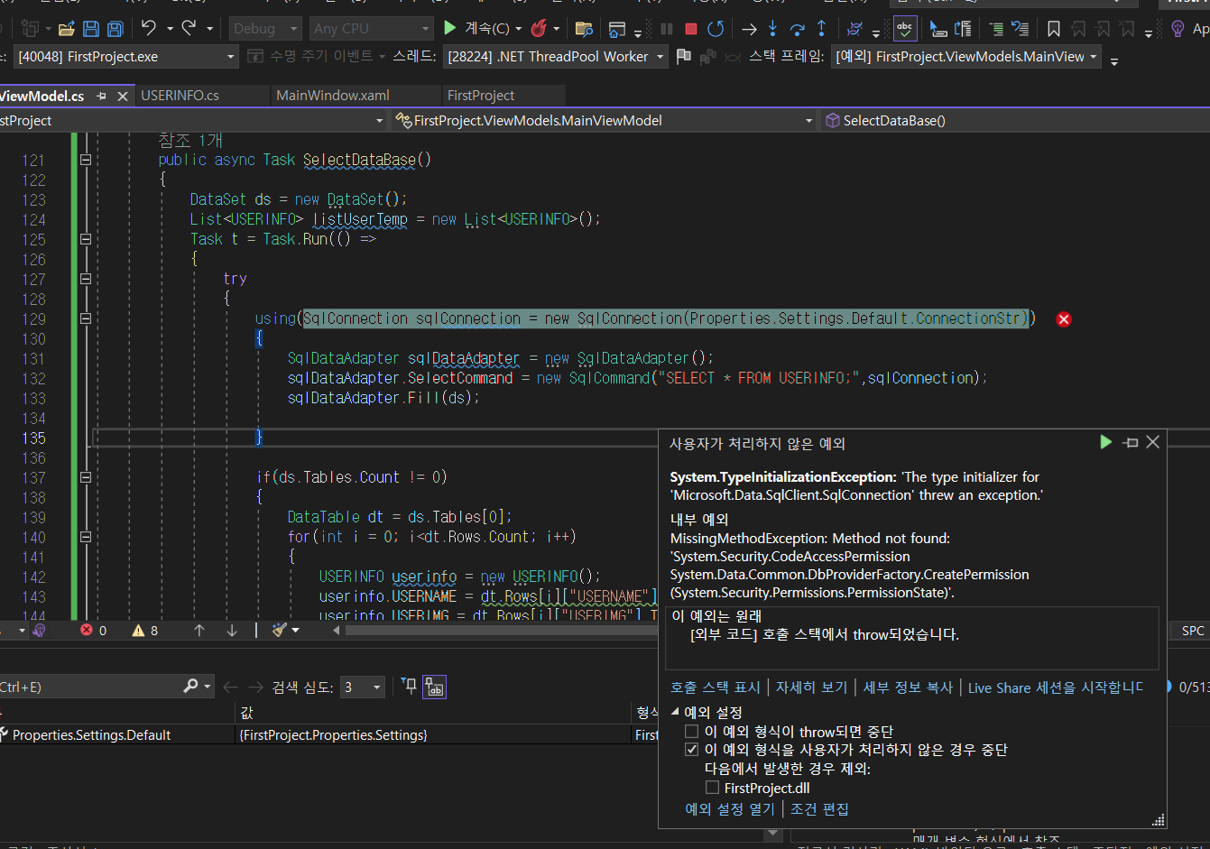The width and height of the screenshot is (1210, 849).
Task: Open the stack frame dropdown
Action: click(966, 57)
